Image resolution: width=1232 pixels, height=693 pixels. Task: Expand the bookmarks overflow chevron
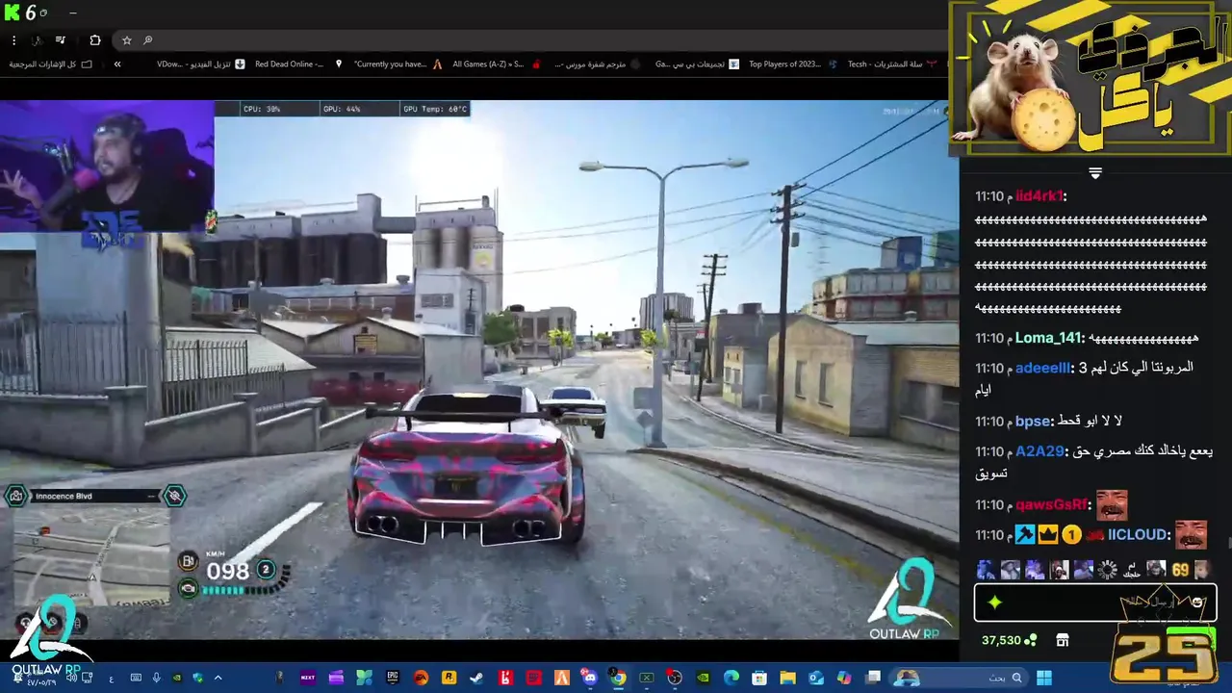coord(117,64)
